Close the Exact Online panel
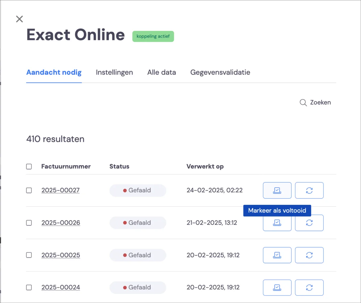The height and width of the screenshot is (303, 361). pyautogui.click(x=19, y=19)
